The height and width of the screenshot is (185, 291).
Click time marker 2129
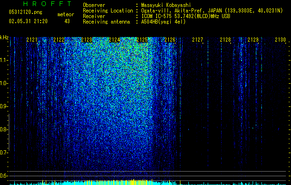pos(253,40)
